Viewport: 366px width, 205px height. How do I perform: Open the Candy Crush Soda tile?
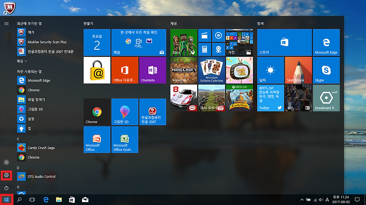point(239,70)
